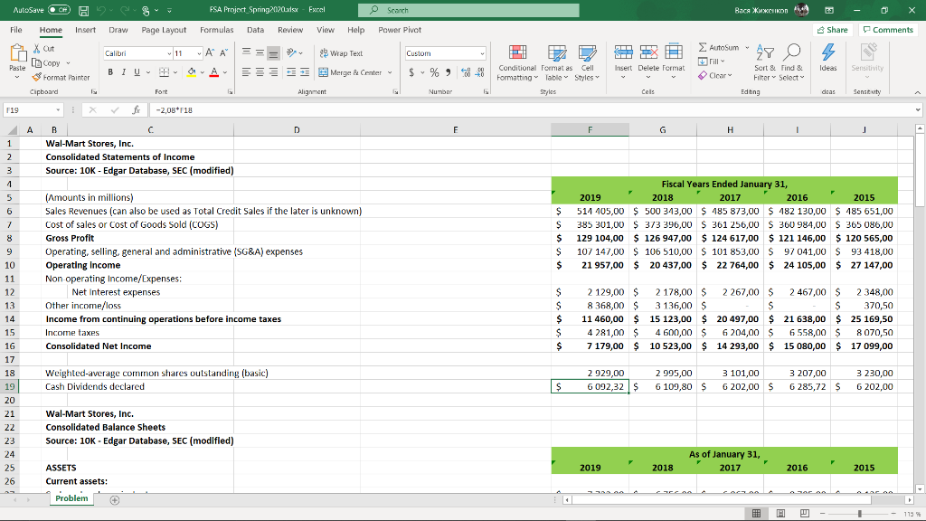Toggle Bold formatting
This screenshot has width=926, height=521.
[x=110, y=72]
